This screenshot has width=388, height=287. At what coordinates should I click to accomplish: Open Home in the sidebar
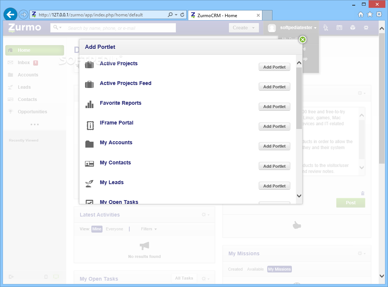[35, 50]
